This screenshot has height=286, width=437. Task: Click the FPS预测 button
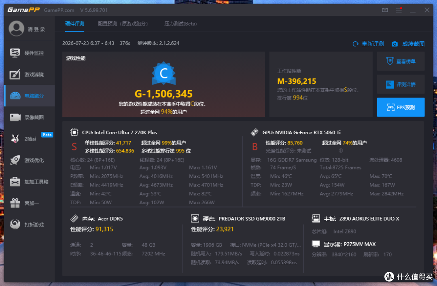[401, 107]
